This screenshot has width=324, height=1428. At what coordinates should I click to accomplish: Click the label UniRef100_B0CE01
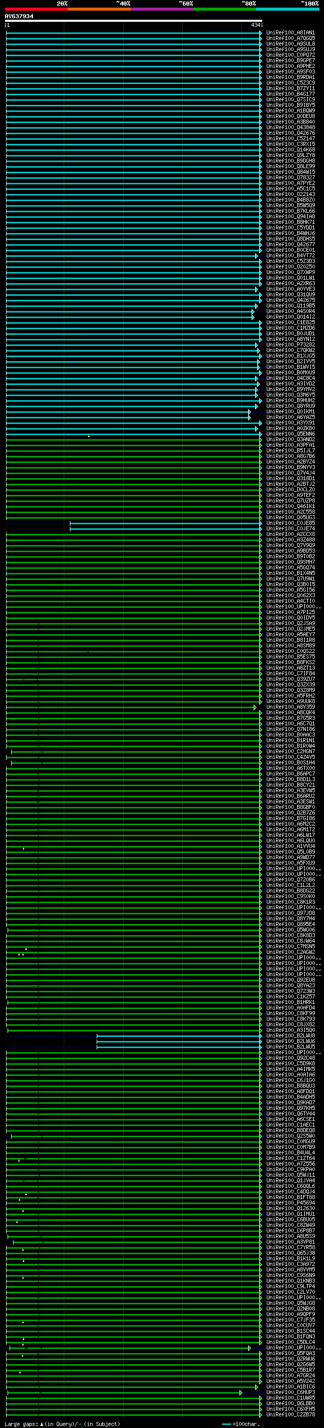(291, 250)
